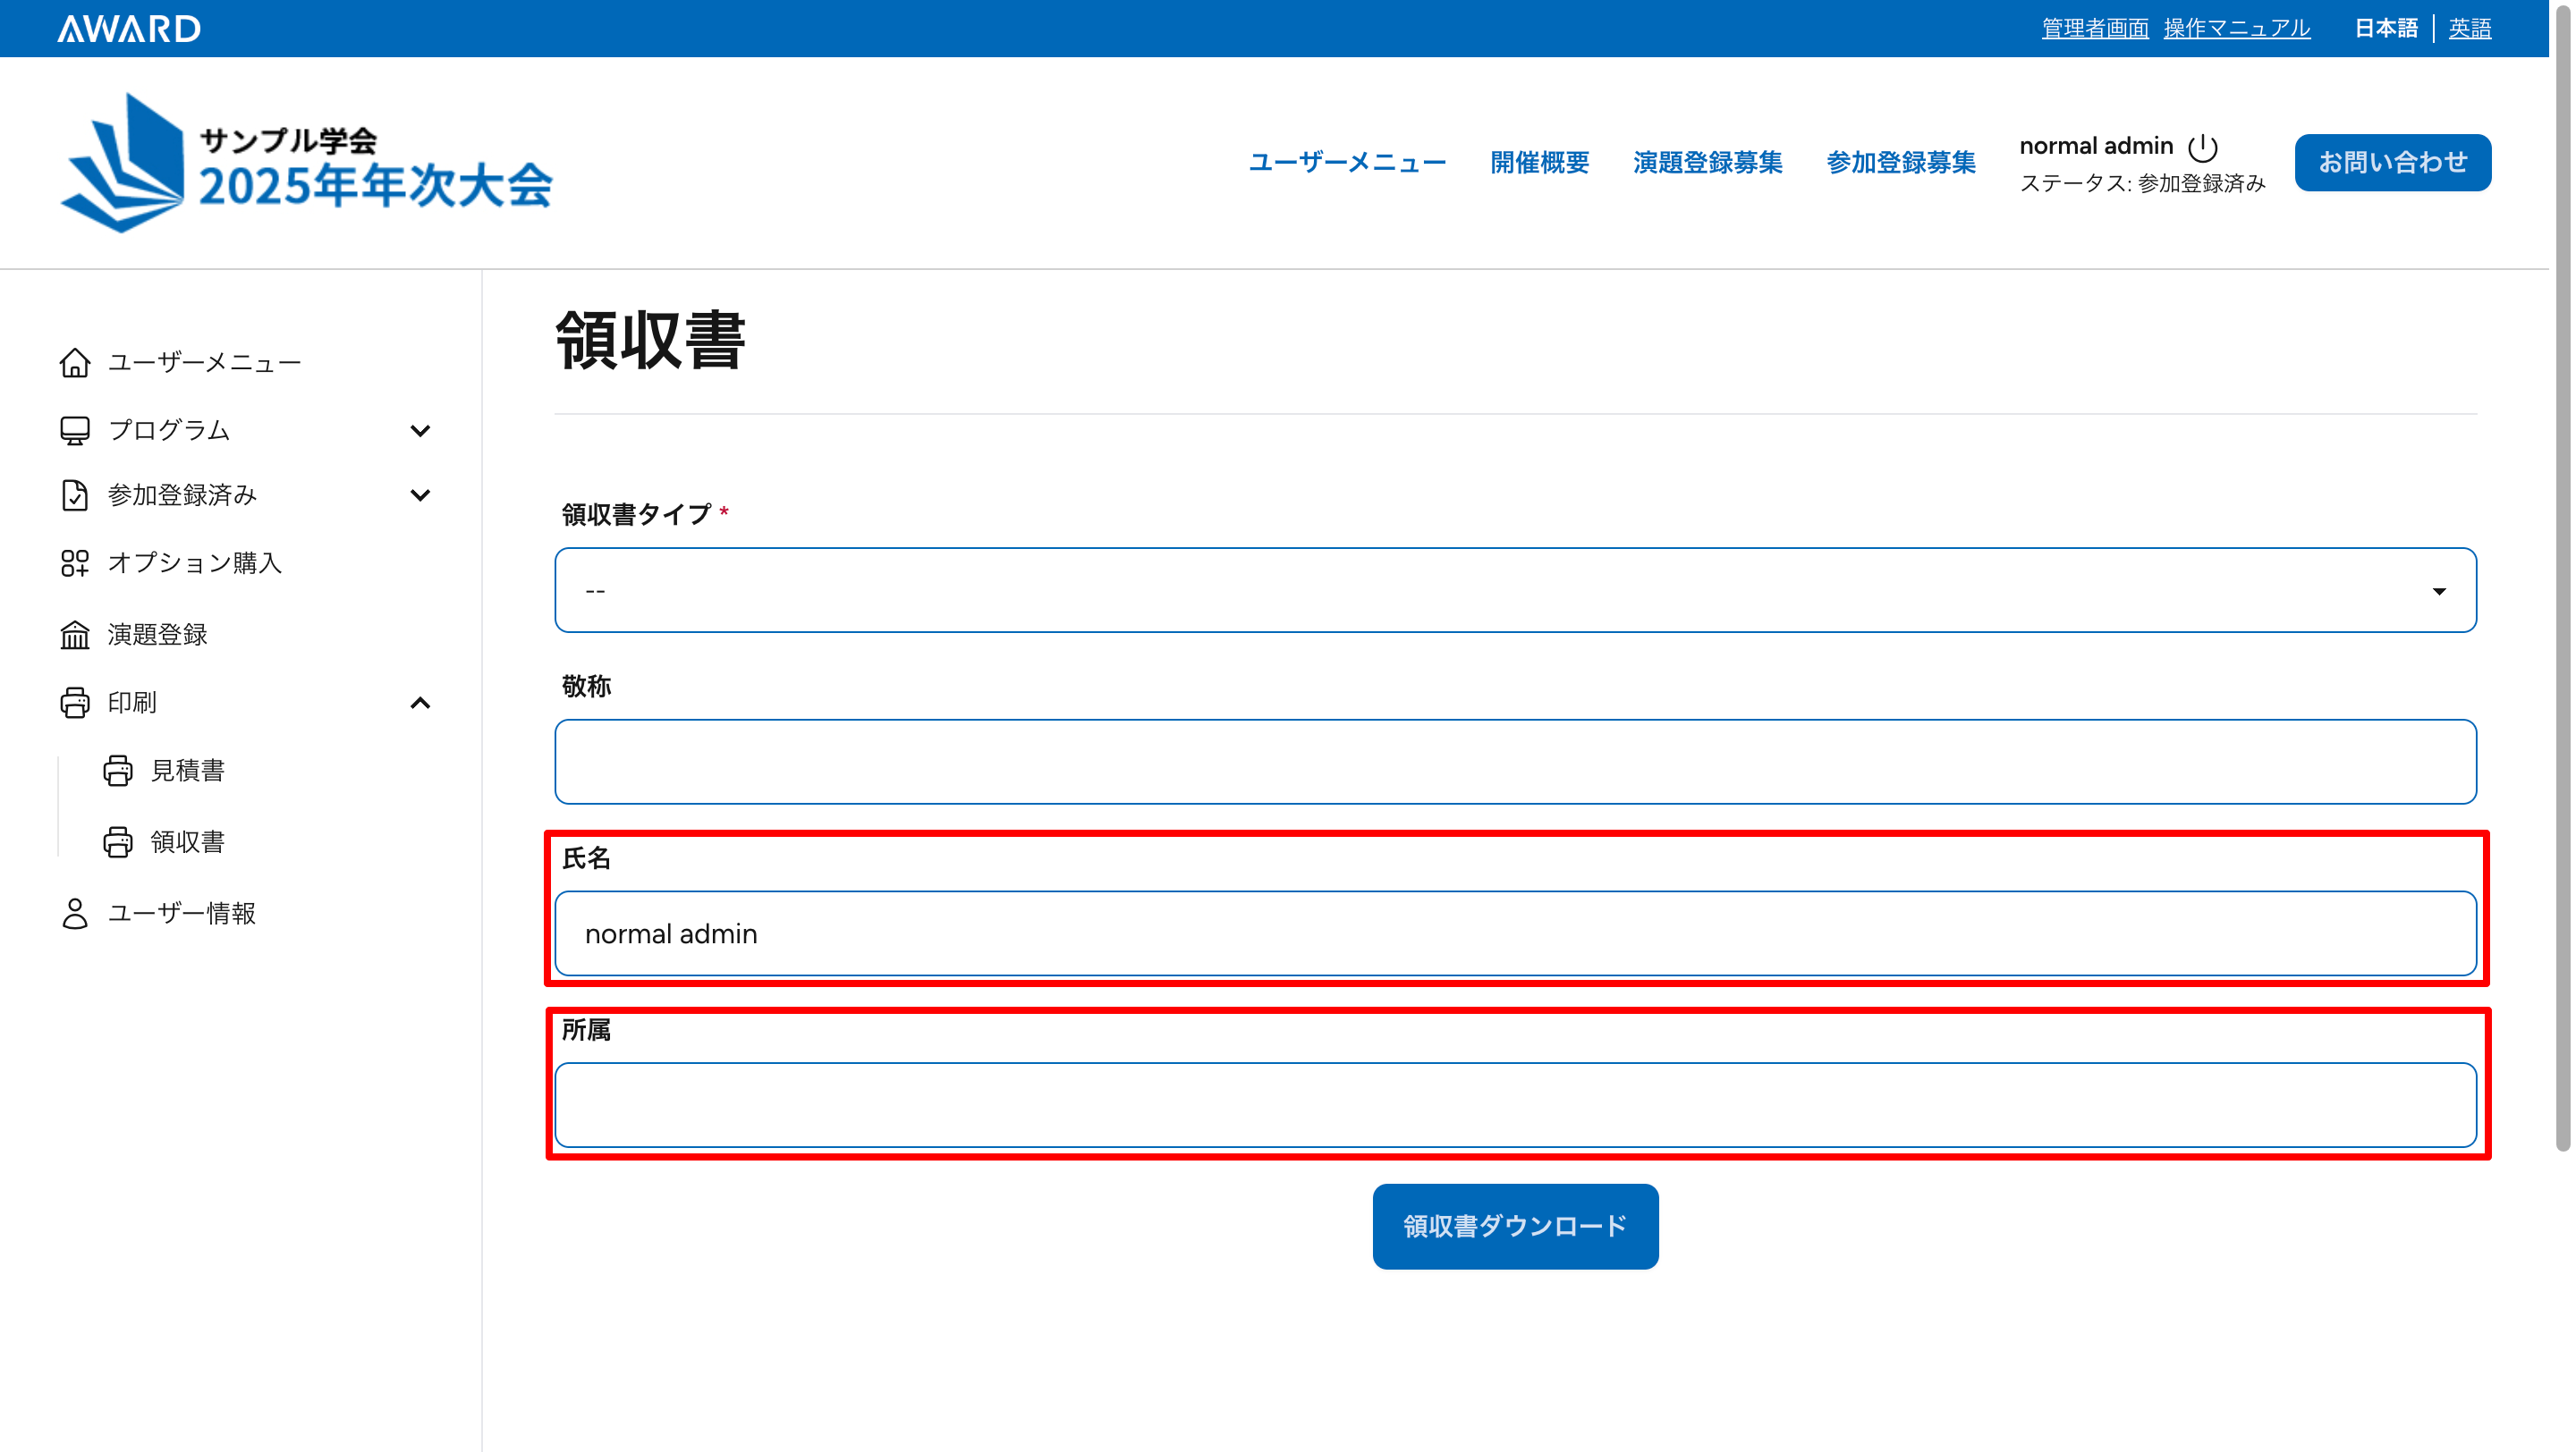
Task: Click the document check icon for 参加登録済み
Action: [x=75, y=494]
